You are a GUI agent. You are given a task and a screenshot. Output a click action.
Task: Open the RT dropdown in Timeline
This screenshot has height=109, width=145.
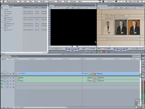3,59
